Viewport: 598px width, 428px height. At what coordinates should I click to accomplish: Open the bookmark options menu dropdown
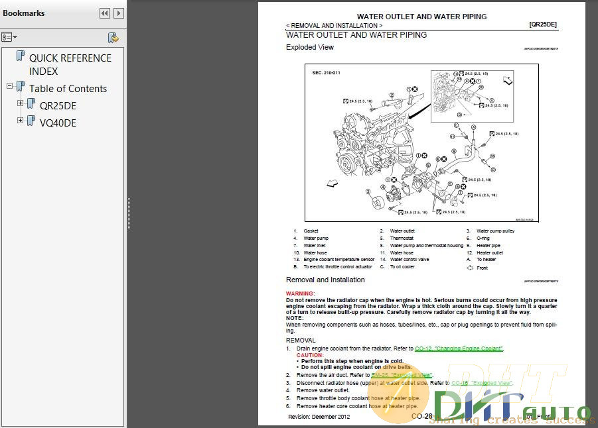coord(9,37)
